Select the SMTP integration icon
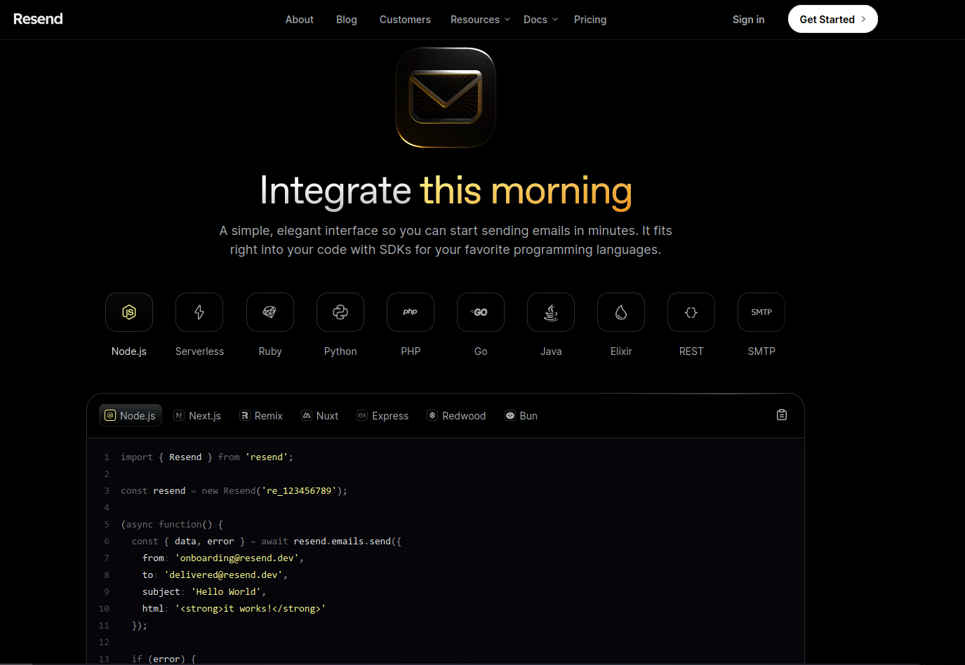Screen dimensions: 965x665 (761, 311)
